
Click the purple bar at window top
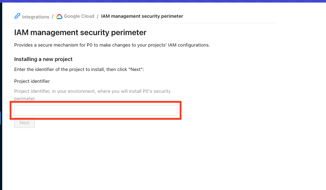163,1
